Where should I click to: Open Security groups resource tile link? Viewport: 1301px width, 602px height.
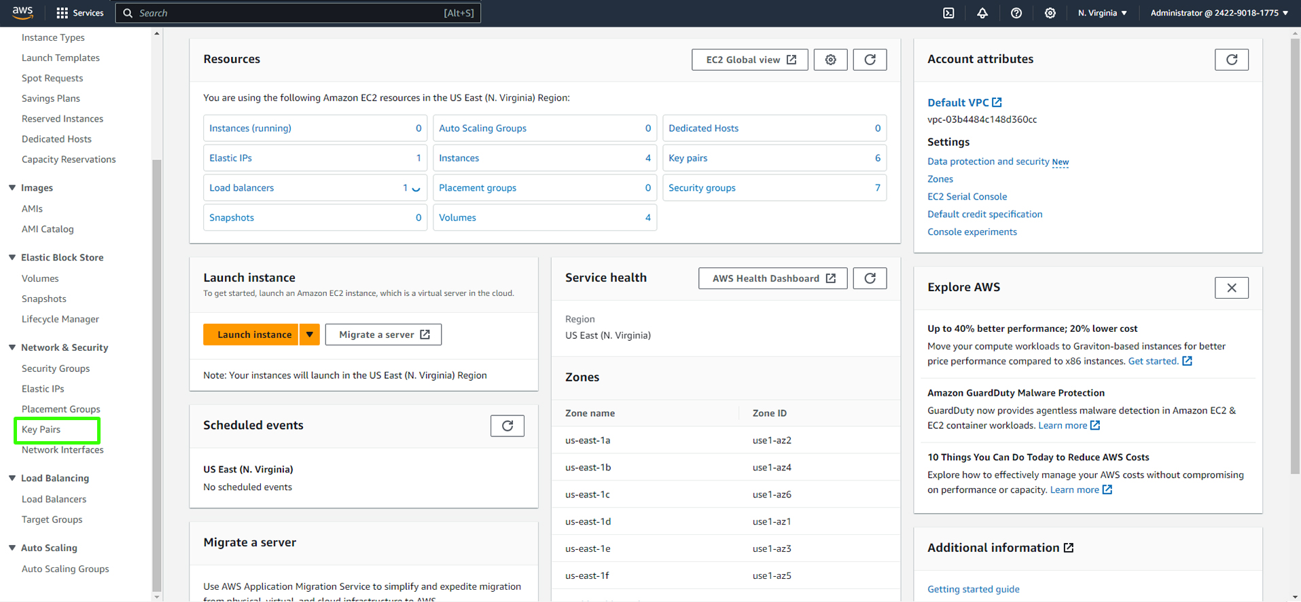[x=702, y=188]
